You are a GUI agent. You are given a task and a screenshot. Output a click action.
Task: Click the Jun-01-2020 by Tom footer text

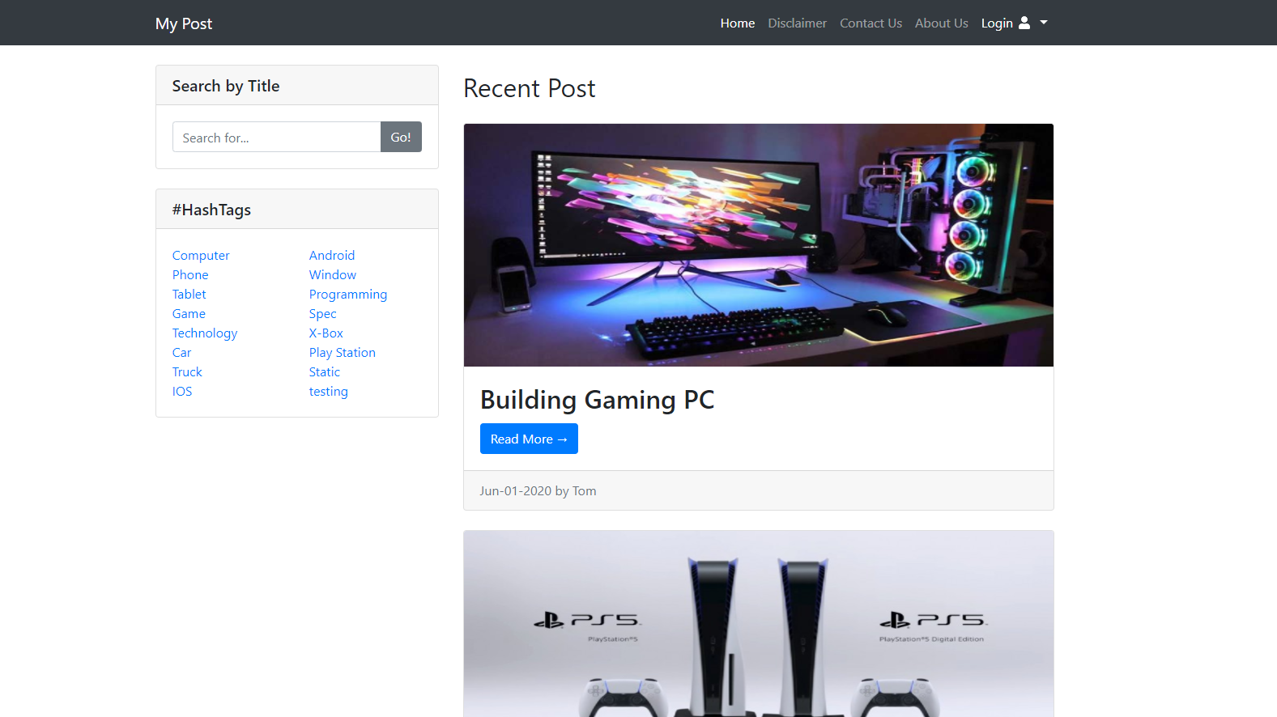tap(538, 491)
